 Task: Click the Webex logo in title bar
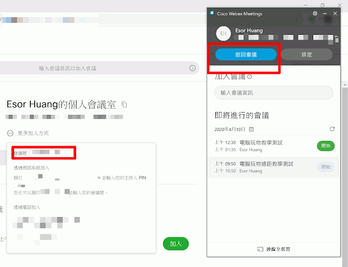212,13
